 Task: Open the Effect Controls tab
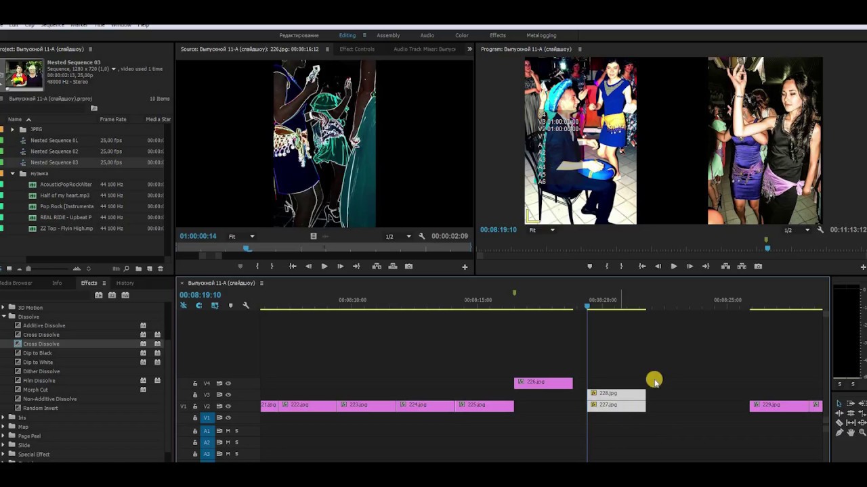(x=357, y=49)
